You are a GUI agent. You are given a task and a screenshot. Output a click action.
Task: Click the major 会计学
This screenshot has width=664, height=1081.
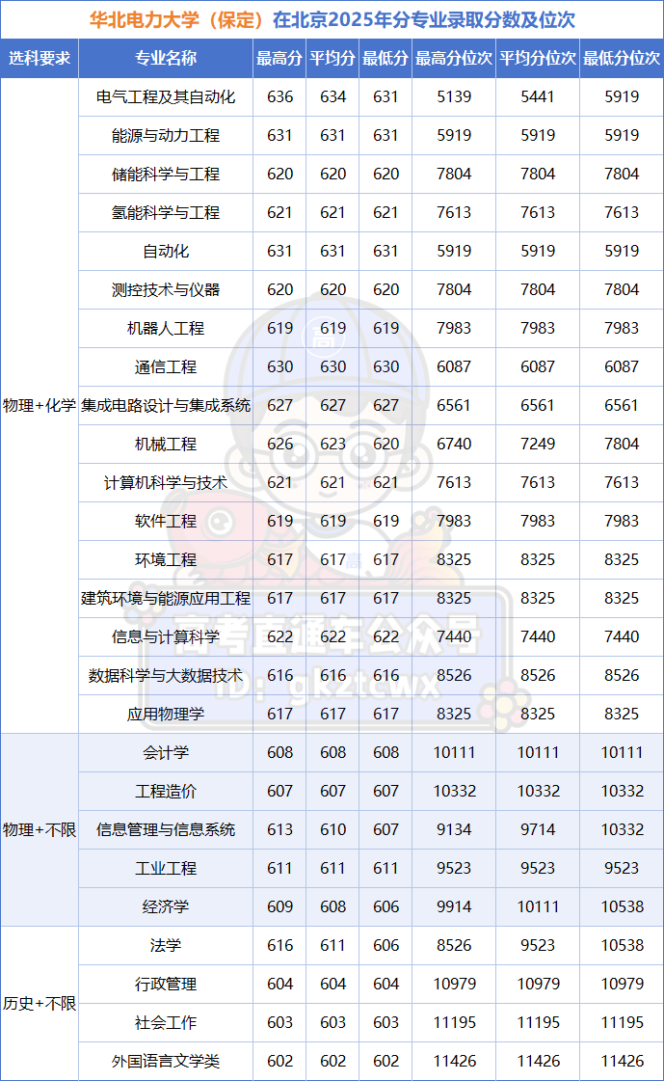tap(166, 753)
